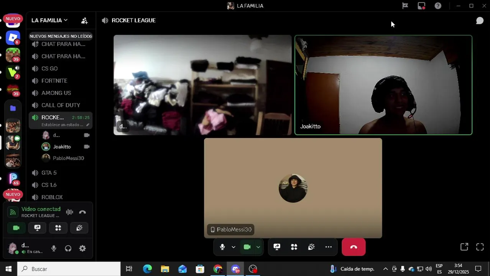Focus the PabloMessi30 avatar tile
Viewport: 490px width, 276px height.
tap(293, 188)
